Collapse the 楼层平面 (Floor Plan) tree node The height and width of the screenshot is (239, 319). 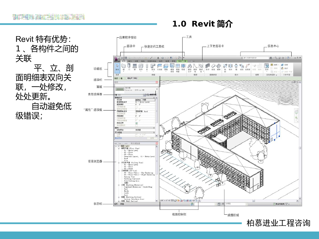[x=119, y=148]
